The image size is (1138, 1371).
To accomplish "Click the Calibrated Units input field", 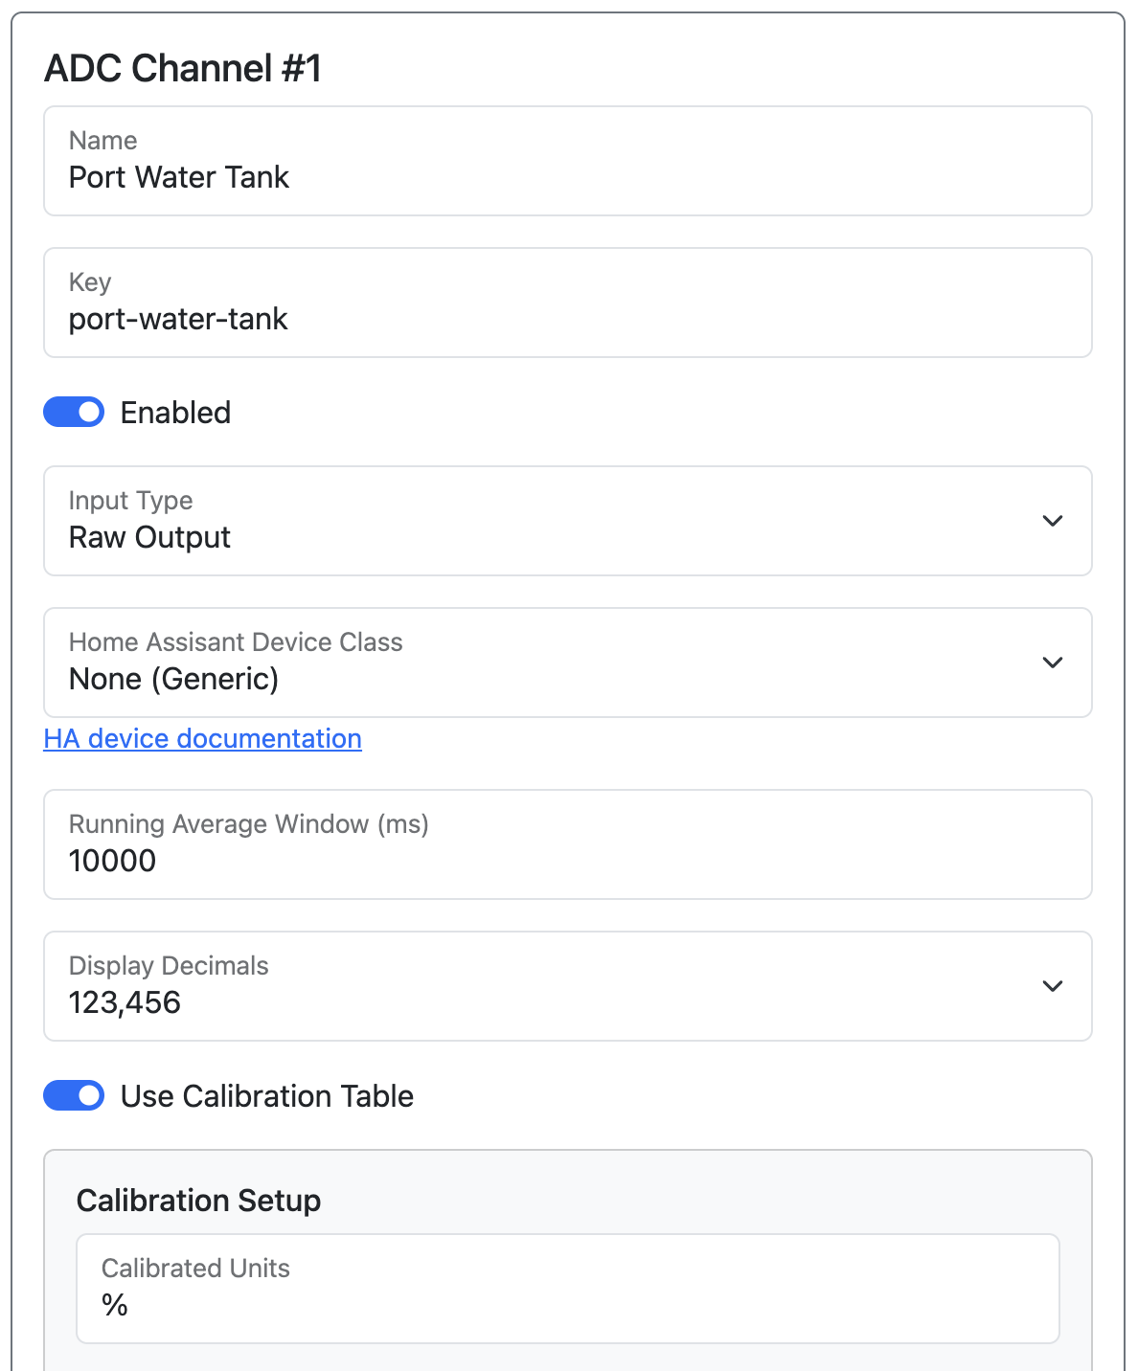I will tap(567, 1289).
